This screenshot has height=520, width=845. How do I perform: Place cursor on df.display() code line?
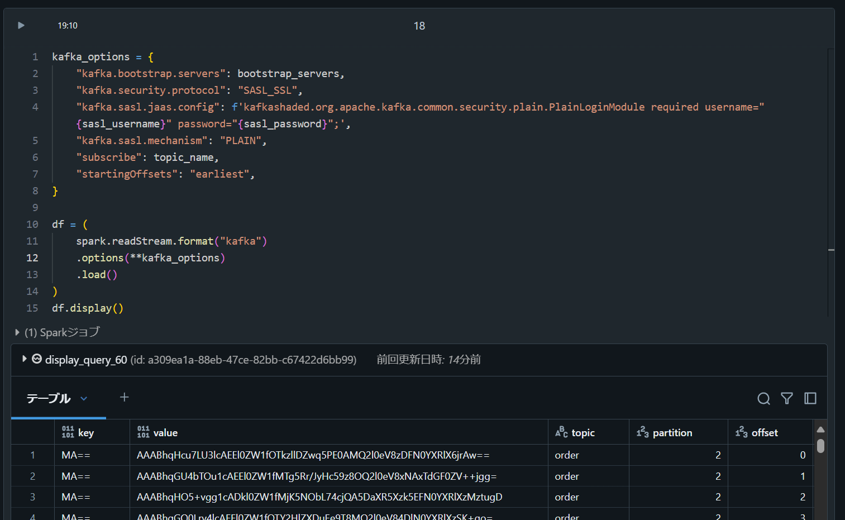click(x=88, y=308)
